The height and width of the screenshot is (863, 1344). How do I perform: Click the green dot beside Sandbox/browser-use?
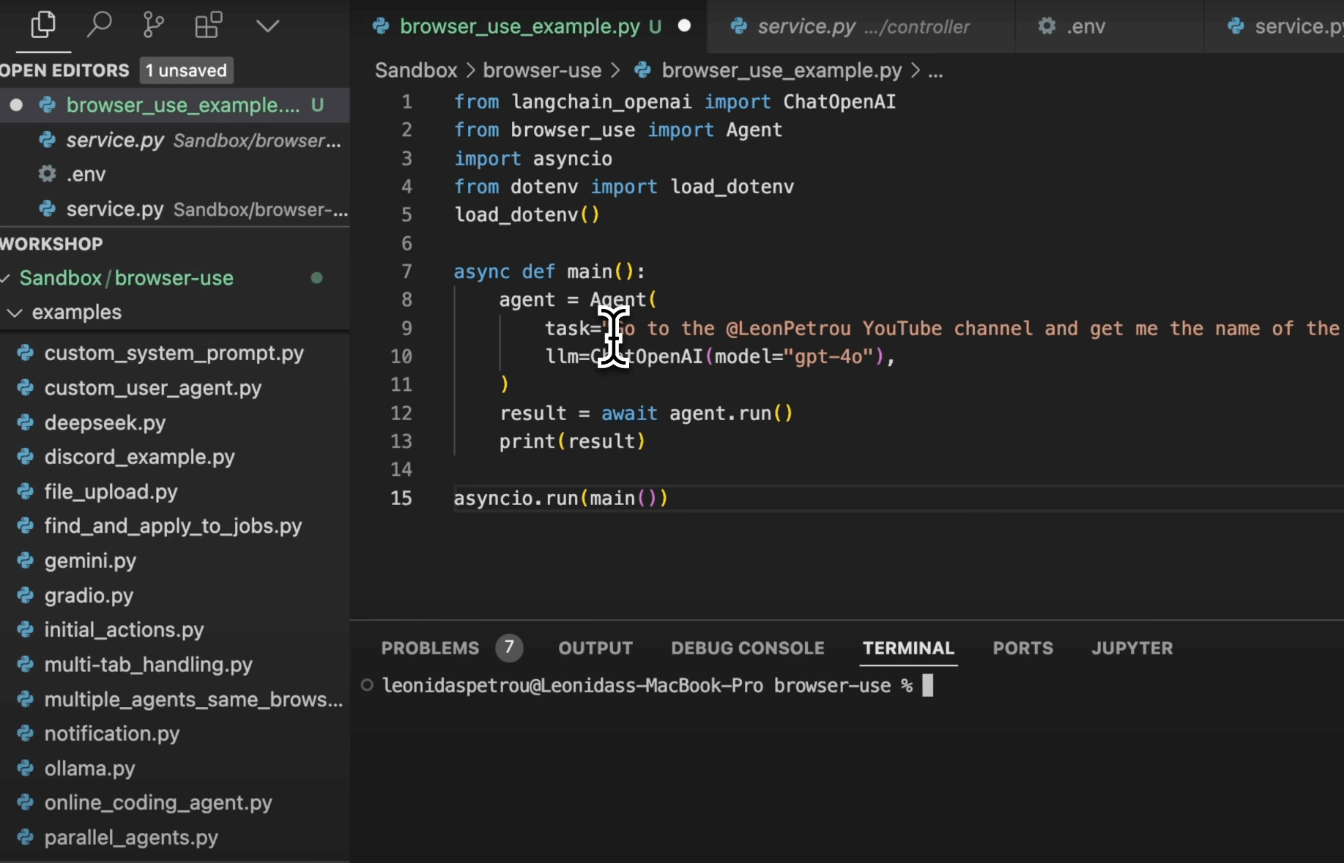tap(316, 277)
